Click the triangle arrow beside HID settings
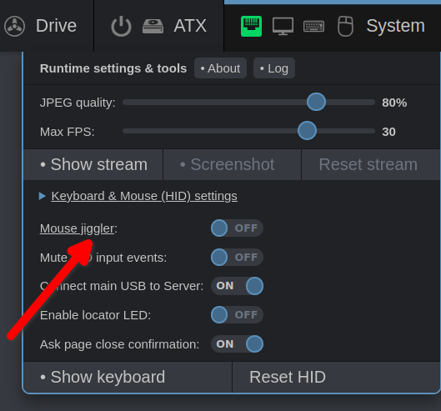 43,196
